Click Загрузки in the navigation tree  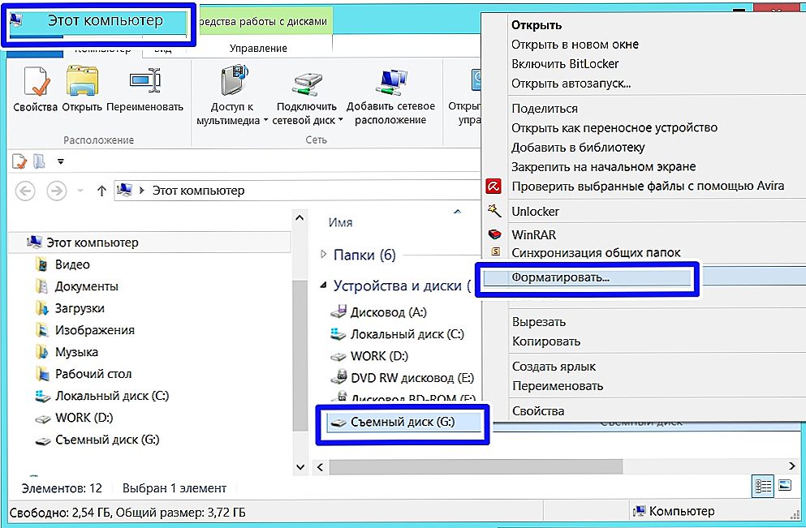click(x=80, y=308)
